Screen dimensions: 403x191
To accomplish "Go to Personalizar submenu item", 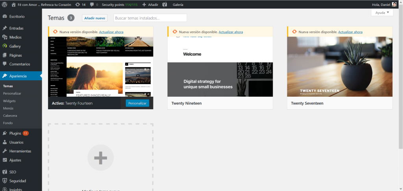I will coord(12,94).
